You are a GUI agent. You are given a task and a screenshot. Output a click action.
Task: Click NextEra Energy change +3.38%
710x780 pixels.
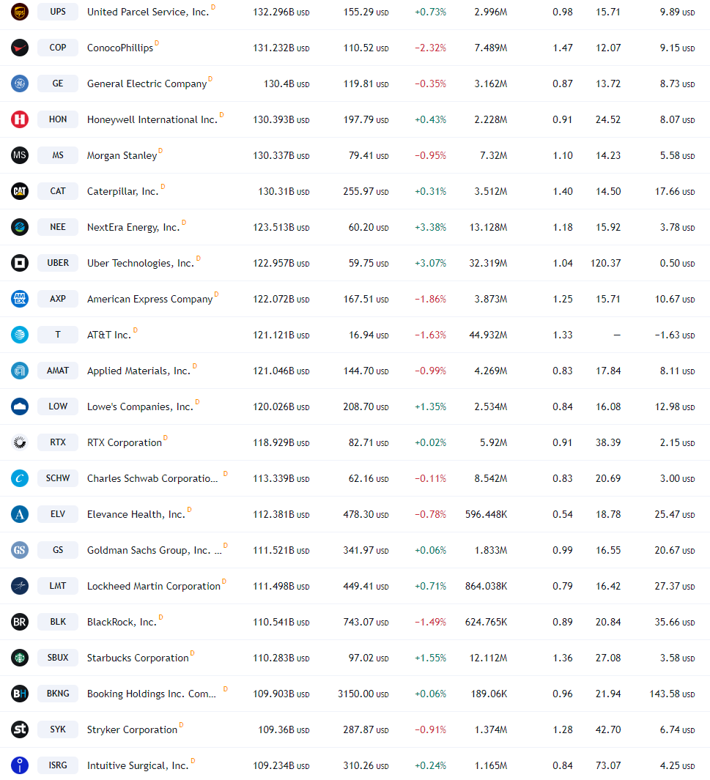tap(430, 227)
